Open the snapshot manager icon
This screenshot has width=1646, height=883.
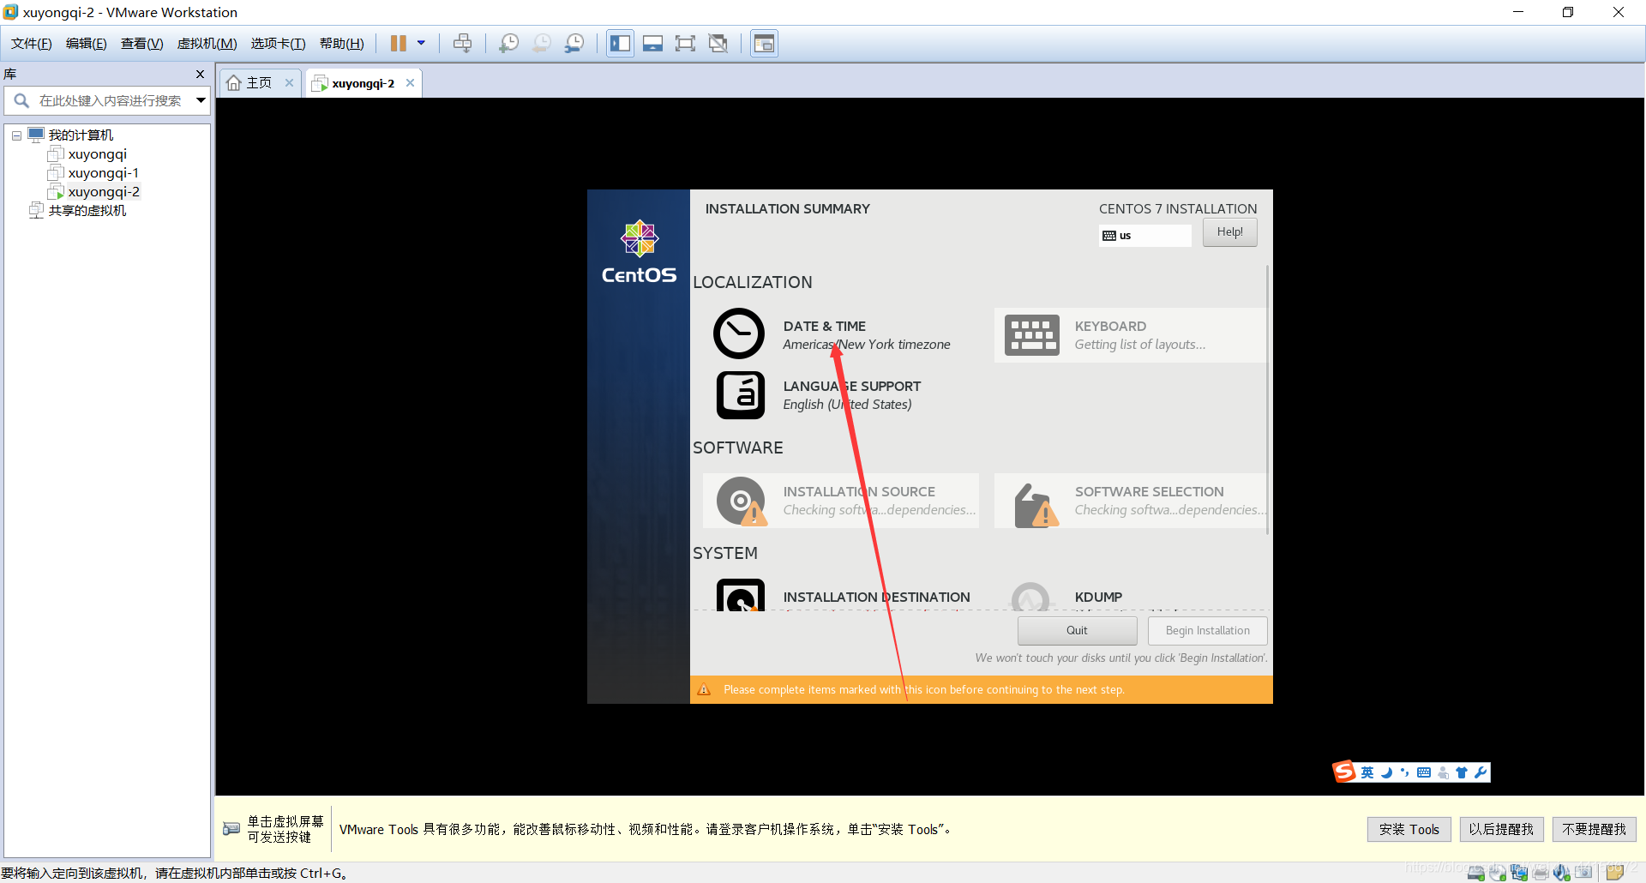click(574, 43)
